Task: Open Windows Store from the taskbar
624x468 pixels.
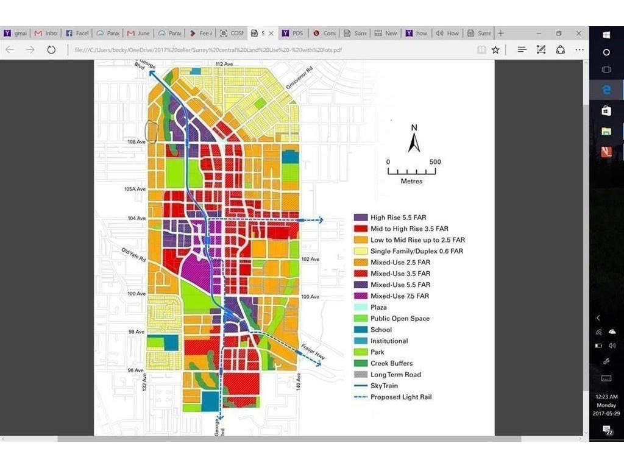Action: click(606, 111)
